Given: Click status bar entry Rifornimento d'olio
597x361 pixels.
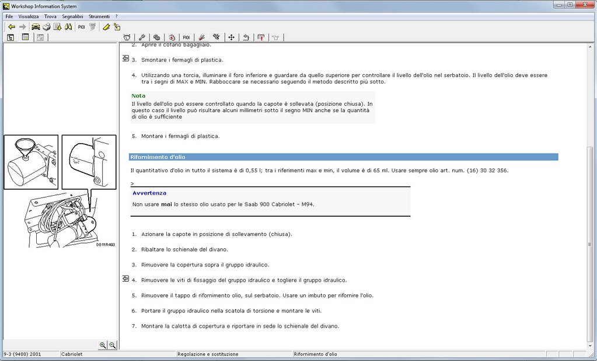Looking at the screenshot, I should 315,354.
